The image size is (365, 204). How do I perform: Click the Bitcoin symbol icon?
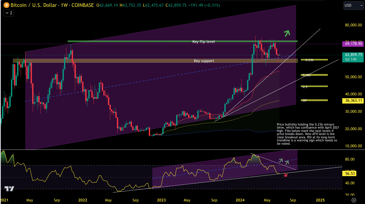point(6,5)
